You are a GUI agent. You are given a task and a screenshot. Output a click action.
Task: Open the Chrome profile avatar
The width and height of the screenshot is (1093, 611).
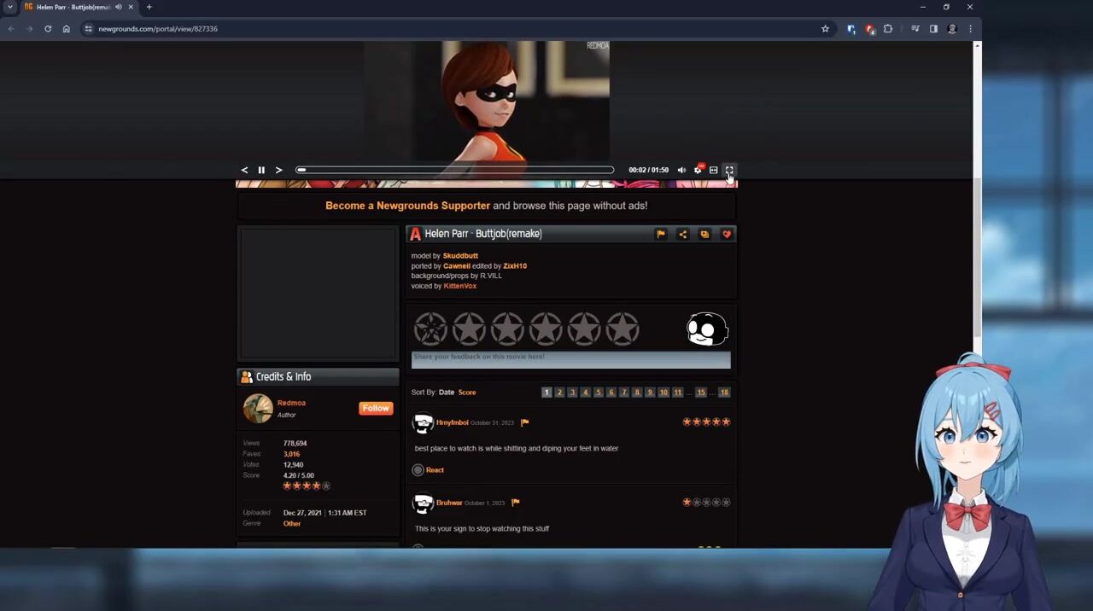(x=952, y=29)
